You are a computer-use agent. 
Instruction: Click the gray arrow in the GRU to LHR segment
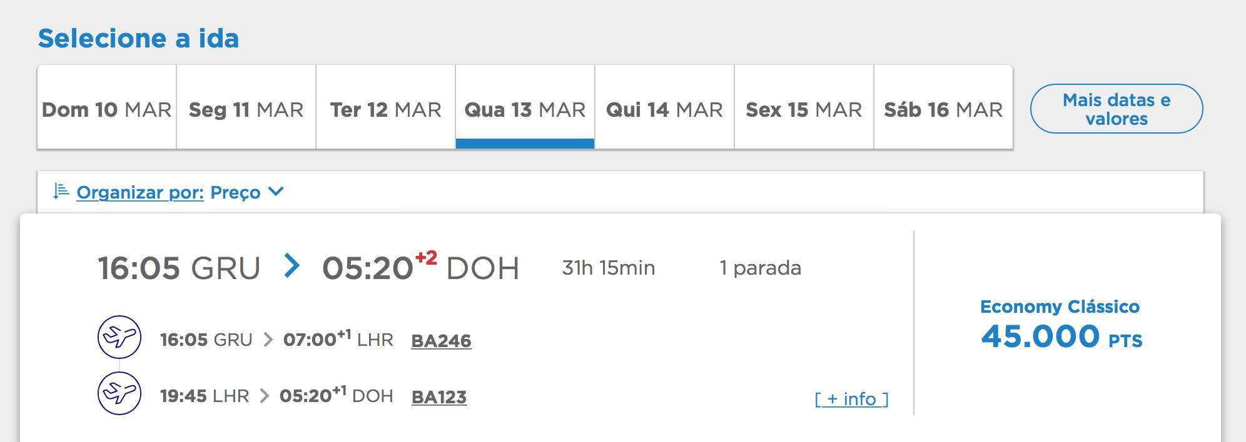pos(268,340)
